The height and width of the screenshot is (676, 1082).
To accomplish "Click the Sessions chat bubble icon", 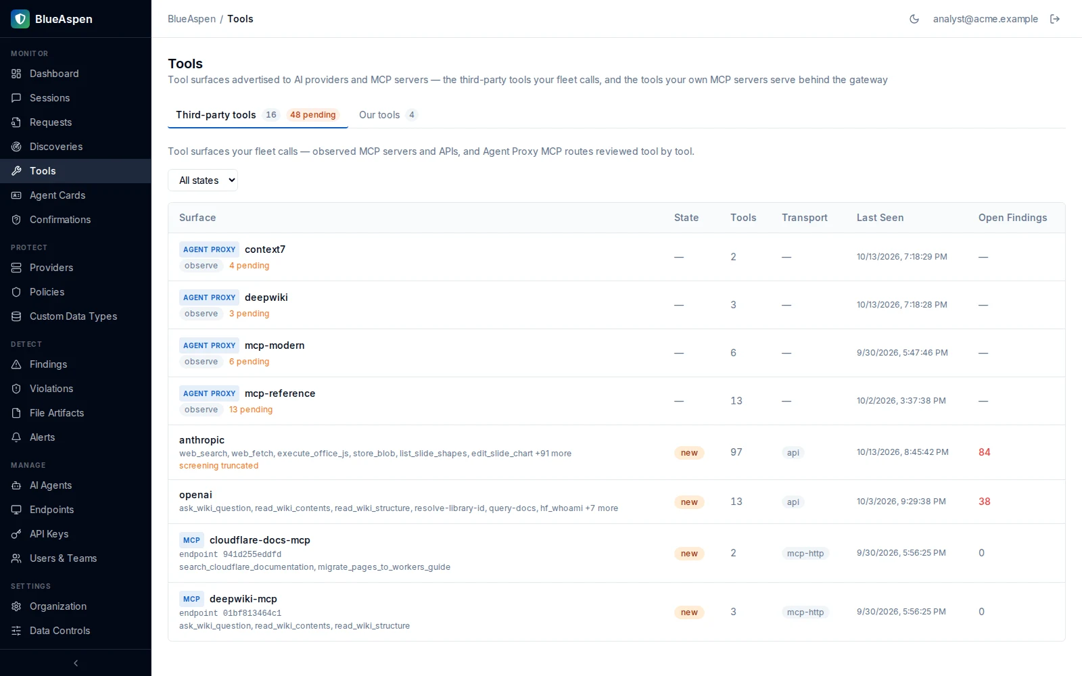I will (16, 98).
